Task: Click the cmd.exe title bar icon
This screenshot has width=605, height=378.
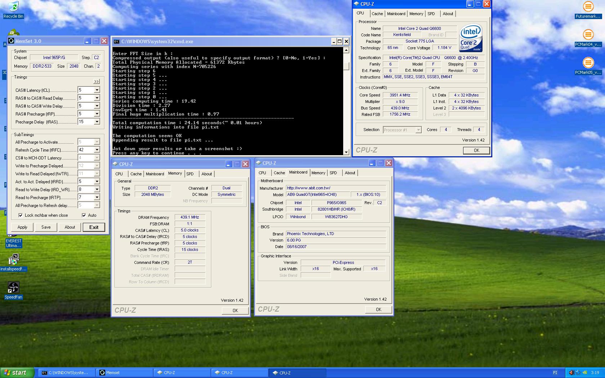Action: click(x=116, y=41)
